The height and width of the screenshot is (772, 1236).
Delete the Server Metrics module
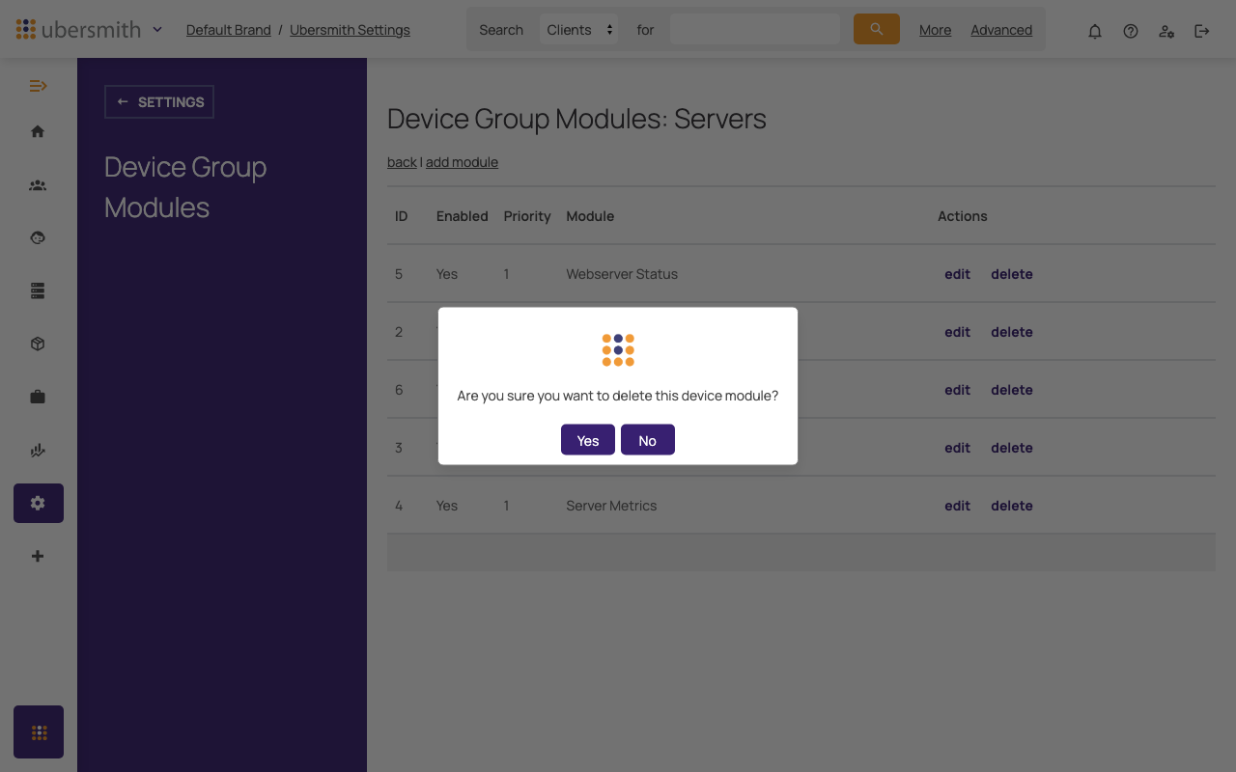pos(1012,506)
